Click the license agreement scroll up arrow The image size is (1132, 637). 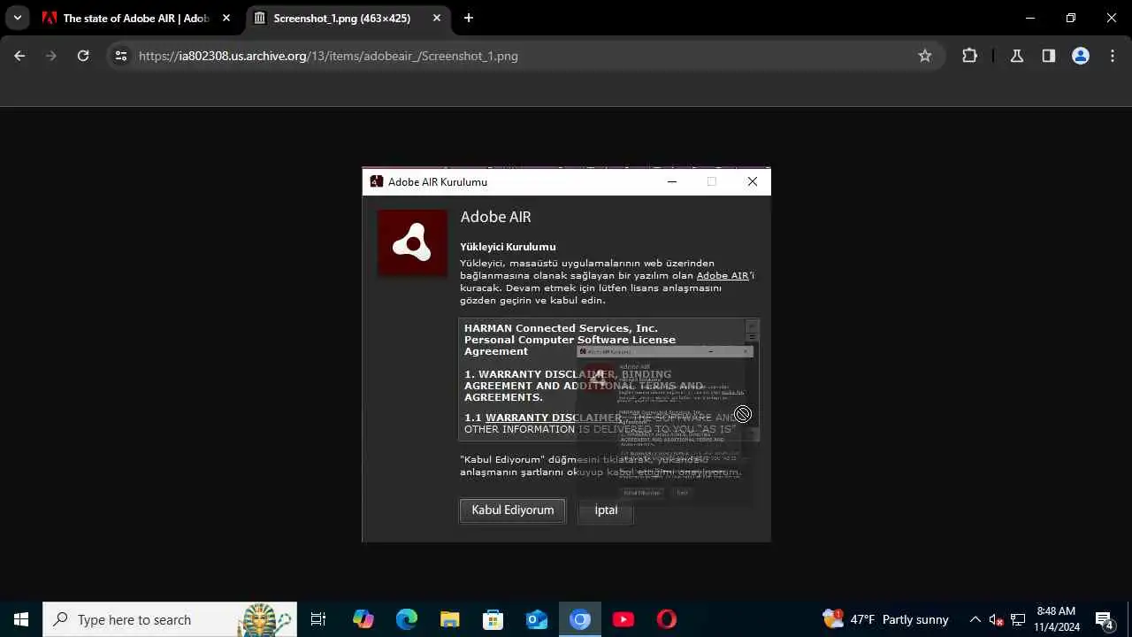[x=752, y=326]
